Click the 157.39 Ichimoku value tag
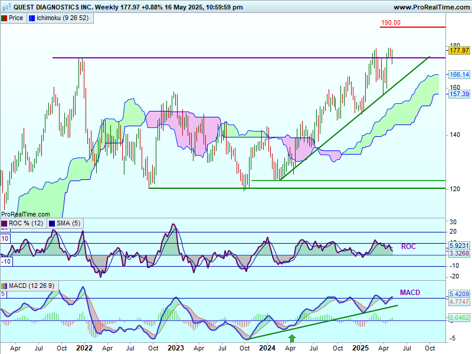This screenshot has width=472, height=354. click(459, 94)
